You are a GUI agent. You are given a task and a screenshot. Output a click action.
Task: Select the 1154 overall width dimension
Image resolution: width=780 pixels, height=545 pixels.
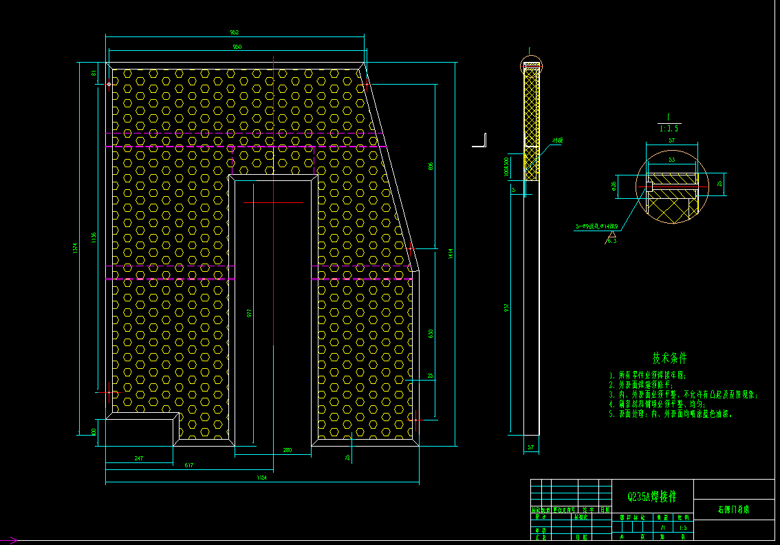coord(261,478)
